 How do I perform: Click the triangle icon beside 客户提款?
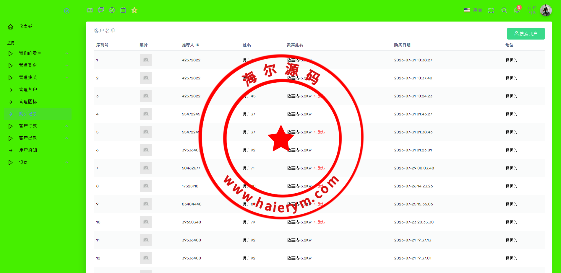coord(11,138)
